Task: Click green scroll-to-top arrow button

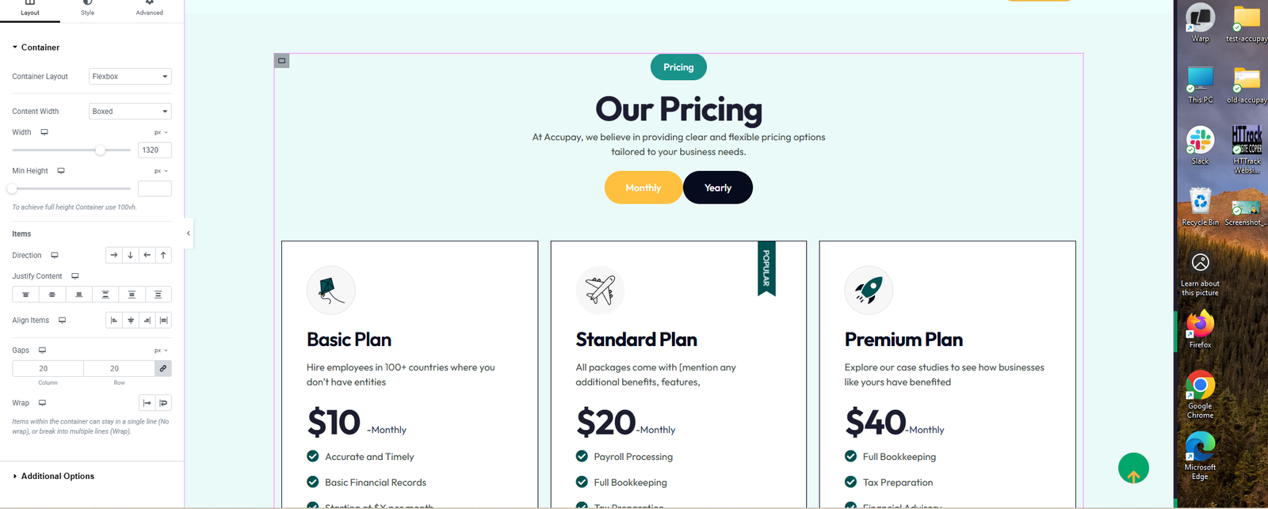Action: click(x=1133, y=468)
